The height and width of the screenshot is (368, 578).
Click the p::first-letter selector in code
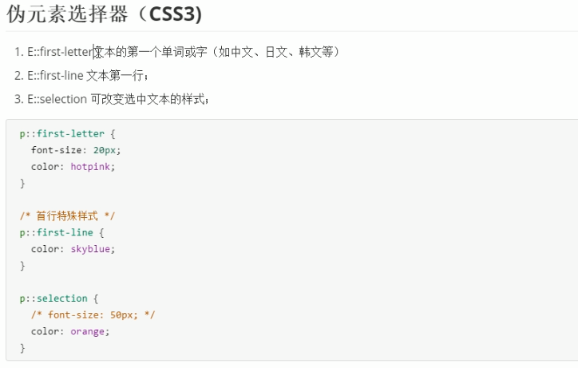(x=62, y=133)
